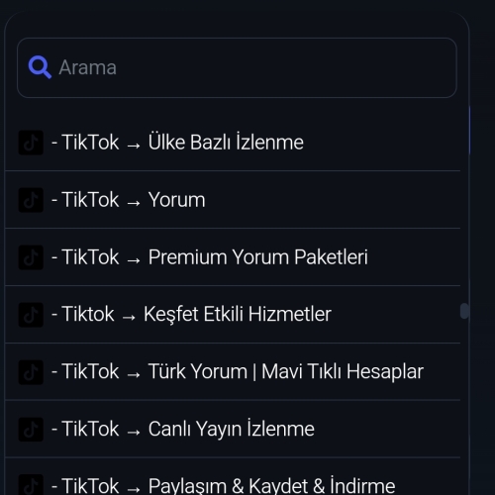This screenshot has width=495, height=495.
Task: Click TikTok icon beside Yorum entry
Action: click(x=31, y=200)
